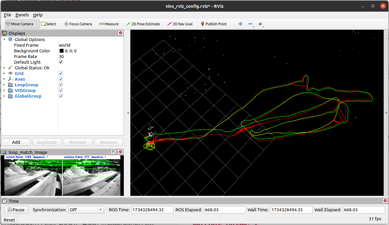The height and width of the screenshot is (225, 389).
Task: Click the Global Status checkmark icon
Action: 10,68
